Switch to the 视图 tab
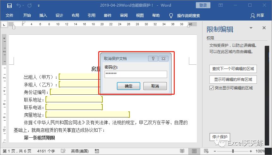This screenshot has height=155, width=272. (x=140, y=15)
